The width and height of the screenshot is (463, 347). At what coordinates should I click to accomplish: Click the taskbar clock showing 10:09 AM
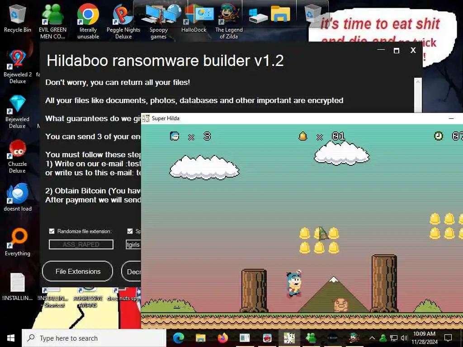(424, 338)
